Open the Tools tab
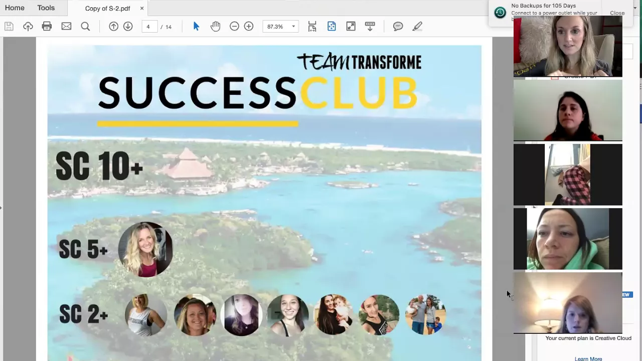642x361 pixels. [46, 8]
